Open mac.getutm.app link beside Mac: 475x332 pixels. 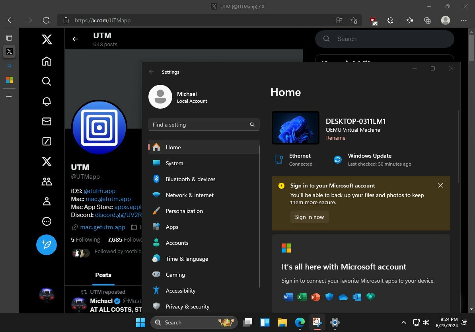click(108, 199)
